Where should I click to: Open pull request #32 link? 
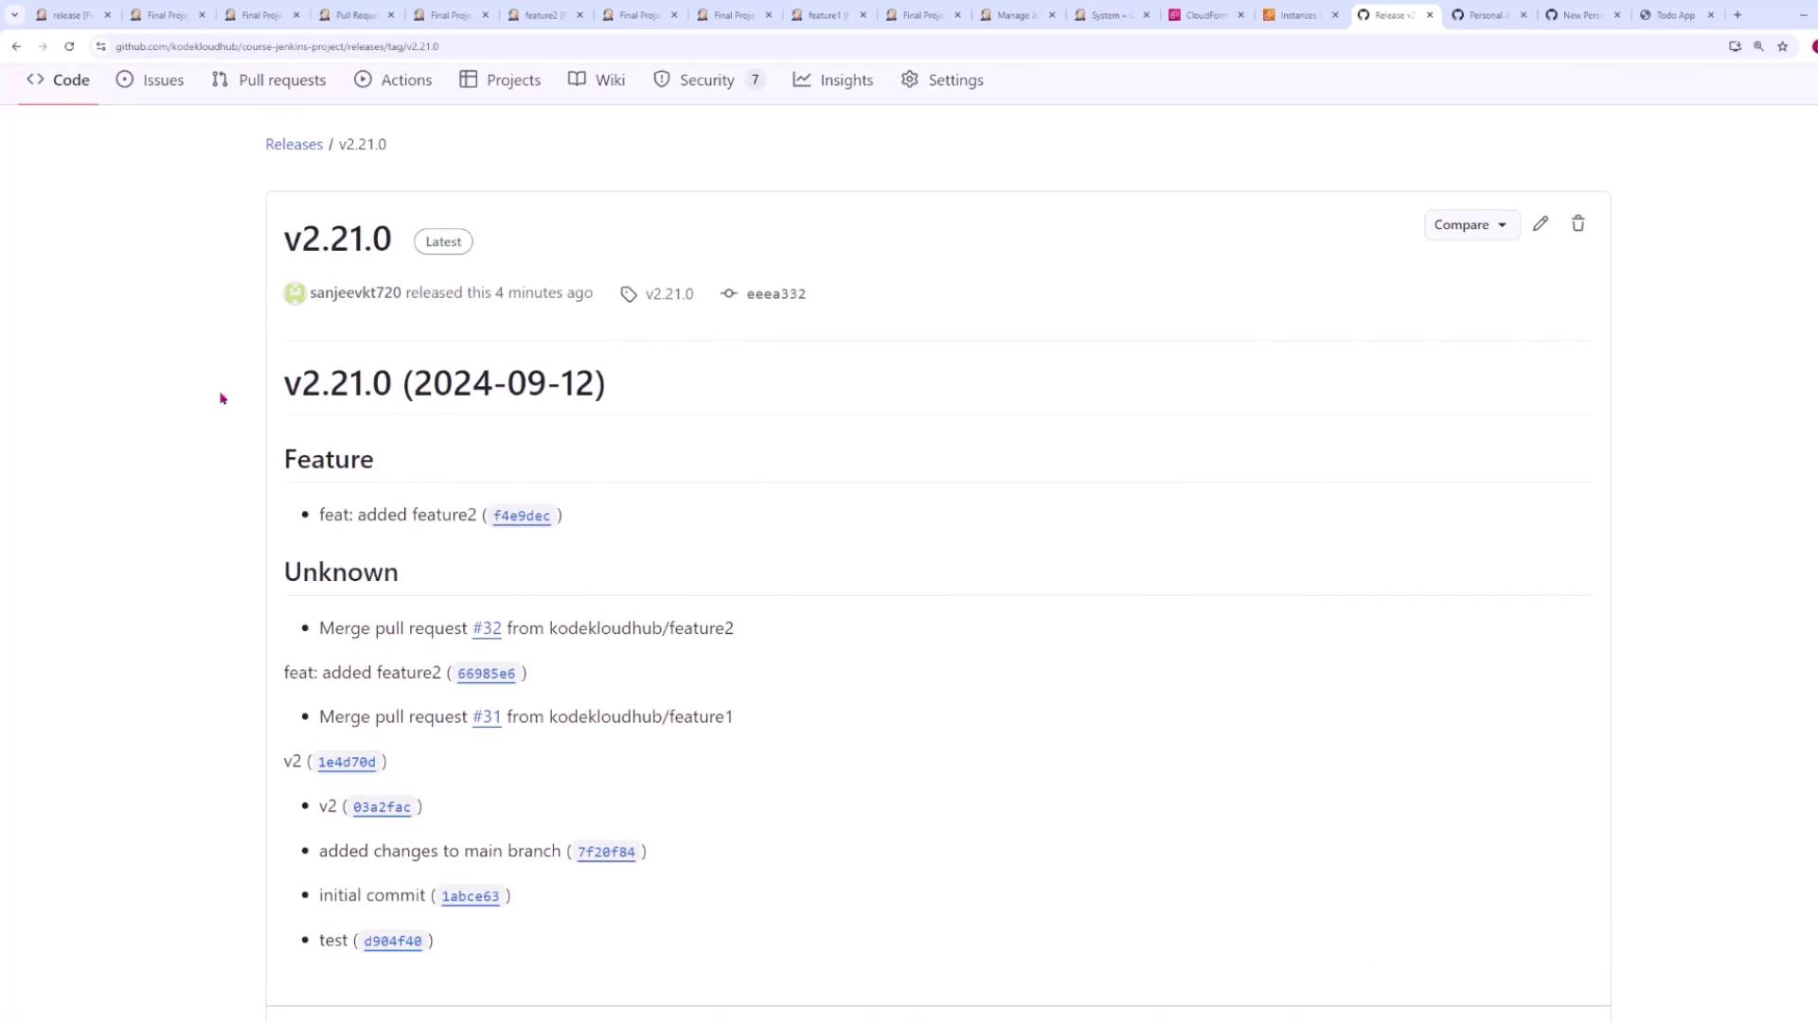(x=487, y=628)
